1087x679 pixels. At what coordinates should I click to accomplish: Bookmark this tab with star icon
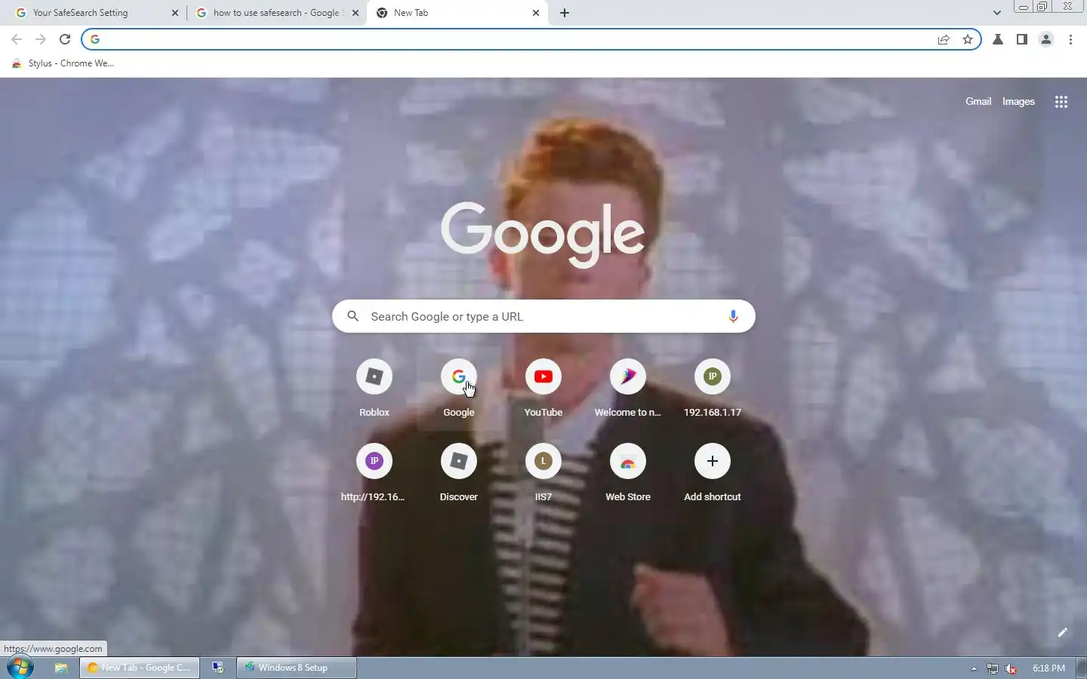[968, 39]
